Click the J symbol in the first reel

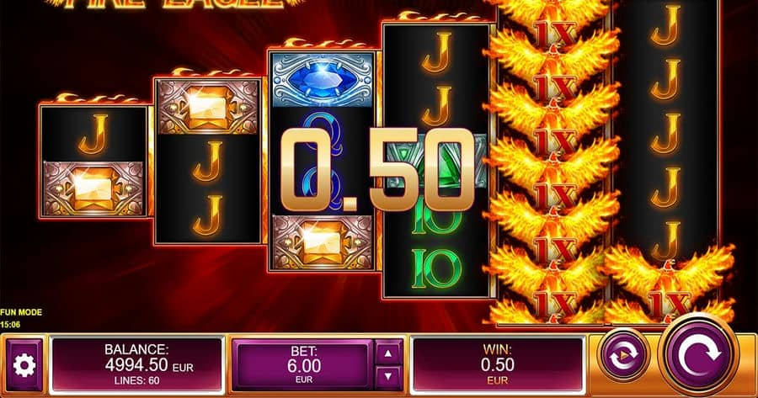(93, 135)
